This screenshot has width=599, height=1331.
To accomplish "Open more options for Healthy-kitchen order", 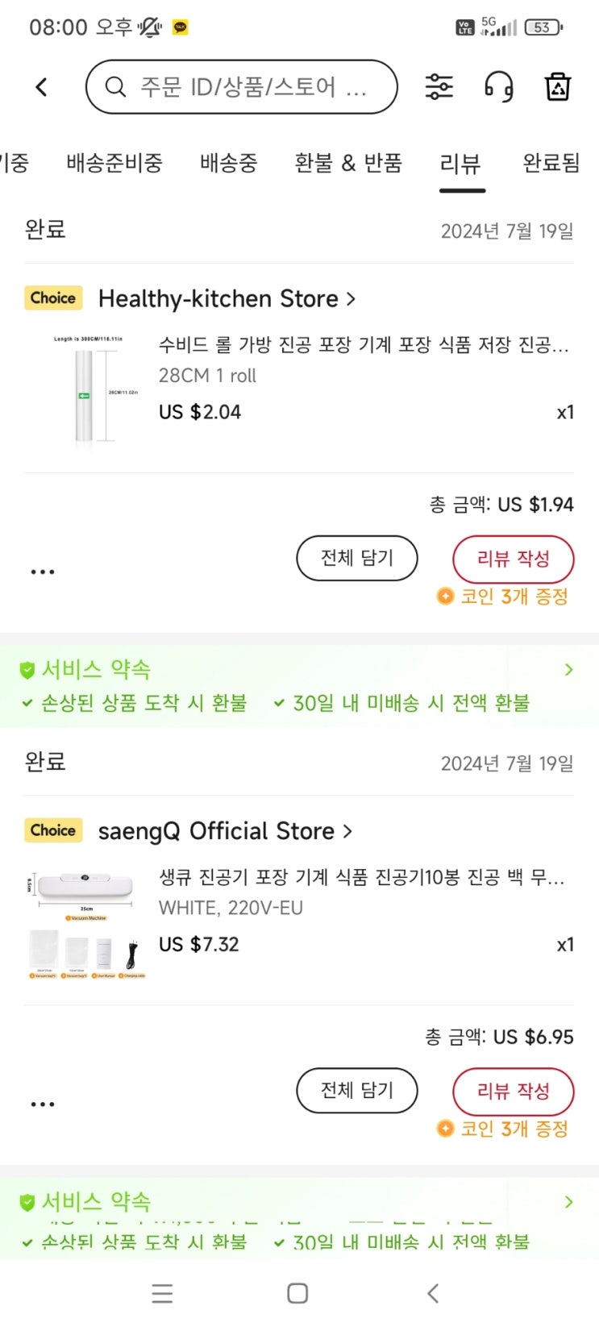I will coord(43,572).
